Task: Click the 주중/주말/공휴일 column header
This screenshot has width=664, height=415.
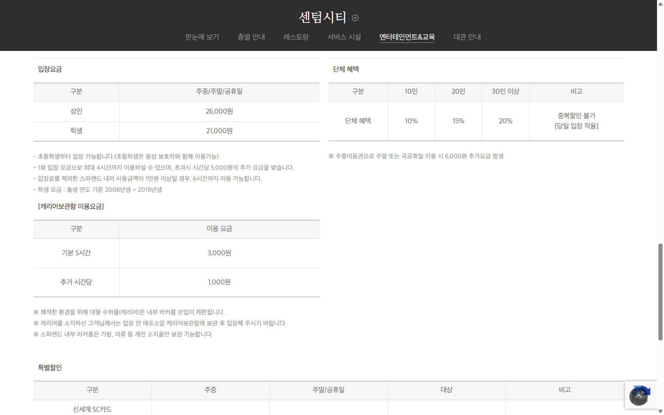Action: coord(219,91)
